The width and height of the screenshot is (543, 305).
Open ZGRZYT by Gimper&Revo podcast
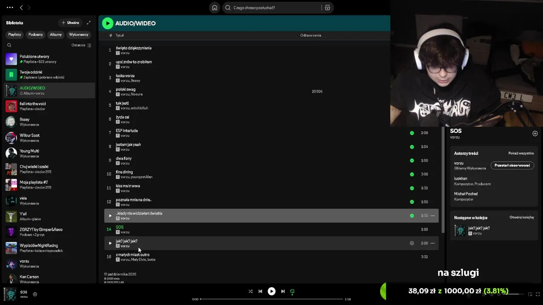pyautogui.click(x=49, y=232)
